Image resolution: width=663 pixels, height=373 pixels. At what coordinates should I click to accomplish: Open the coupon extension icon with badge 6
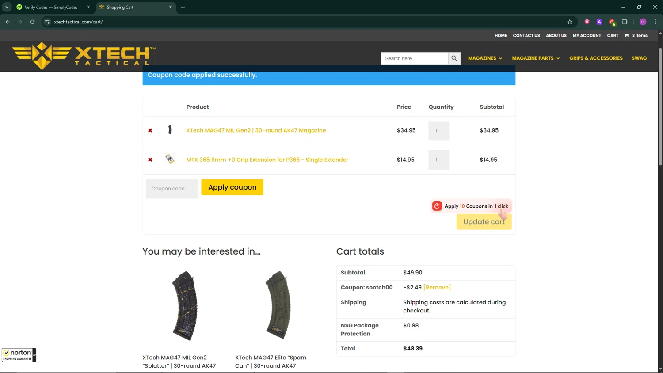click(x=612, y=22)
